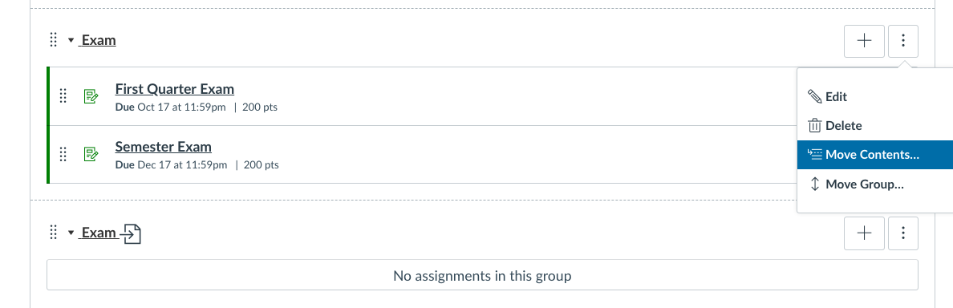Collapse the first Exam group with its arrow
This screenshot has height=308, width=953.
pos(71,41)
